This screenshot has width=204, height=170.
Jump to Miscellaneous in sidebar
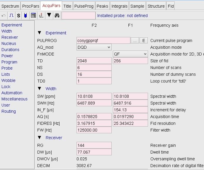pyautogui.click(x=14, y=99)
